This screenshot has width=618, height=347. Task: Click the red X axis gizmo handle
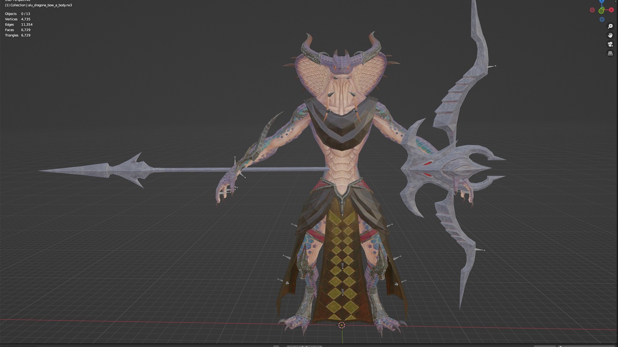coord(611,10)
